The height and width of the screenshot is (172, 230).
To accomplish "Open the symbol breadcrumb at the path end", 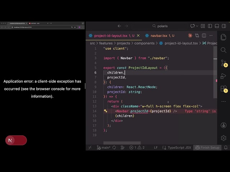I will point(210,43).
